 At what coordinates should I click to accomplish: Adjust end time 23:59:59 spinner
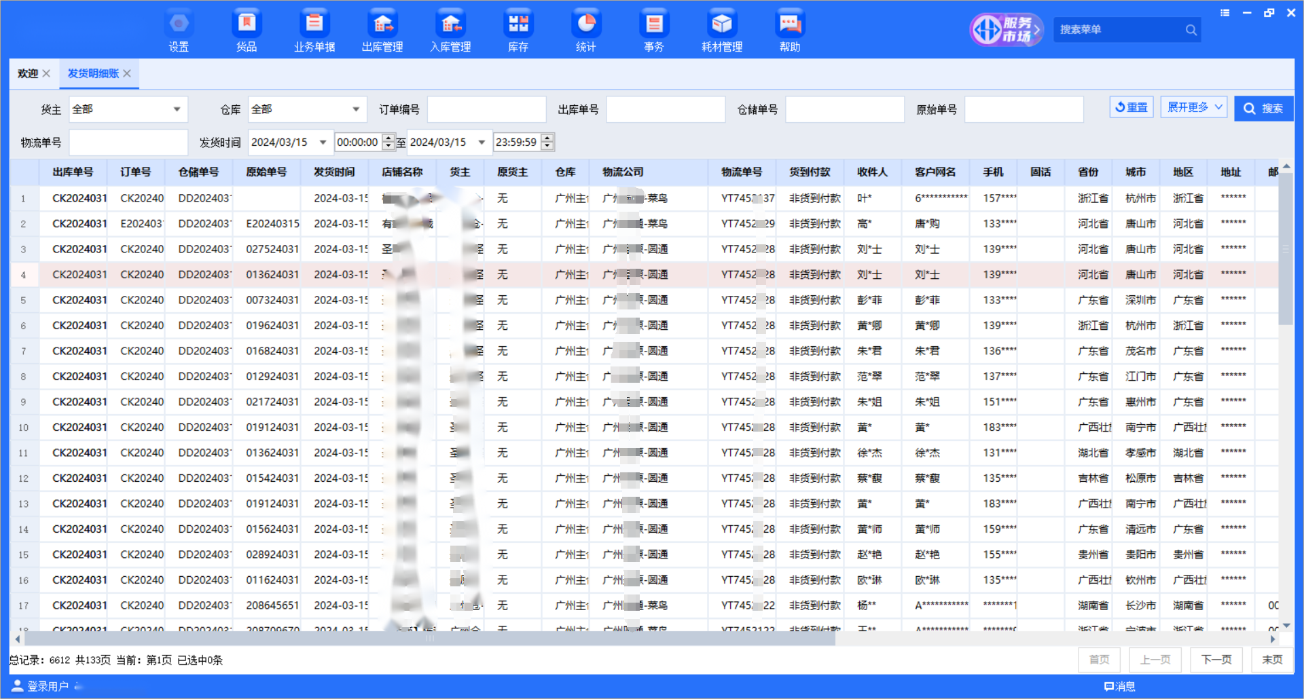click(547, 143)
